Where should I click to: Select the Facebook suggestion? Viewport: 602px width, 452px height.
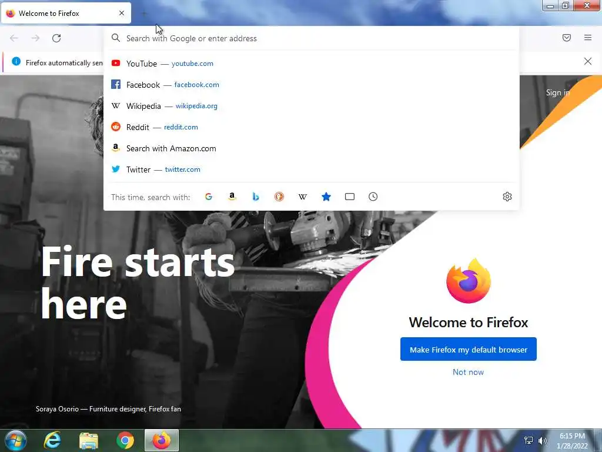pyautogui.click(x=311, y=85)
